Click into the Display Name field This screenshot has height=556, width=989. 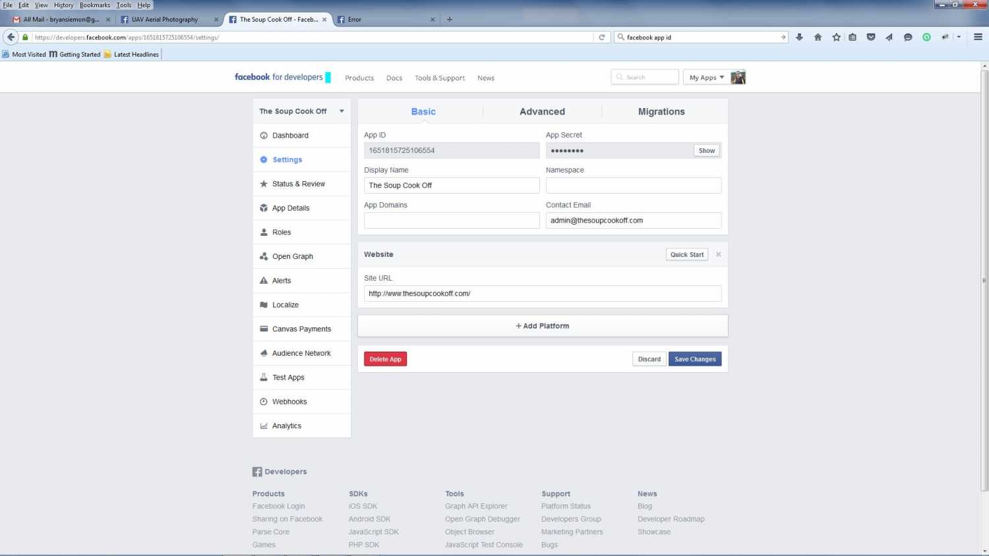(452, 185)
